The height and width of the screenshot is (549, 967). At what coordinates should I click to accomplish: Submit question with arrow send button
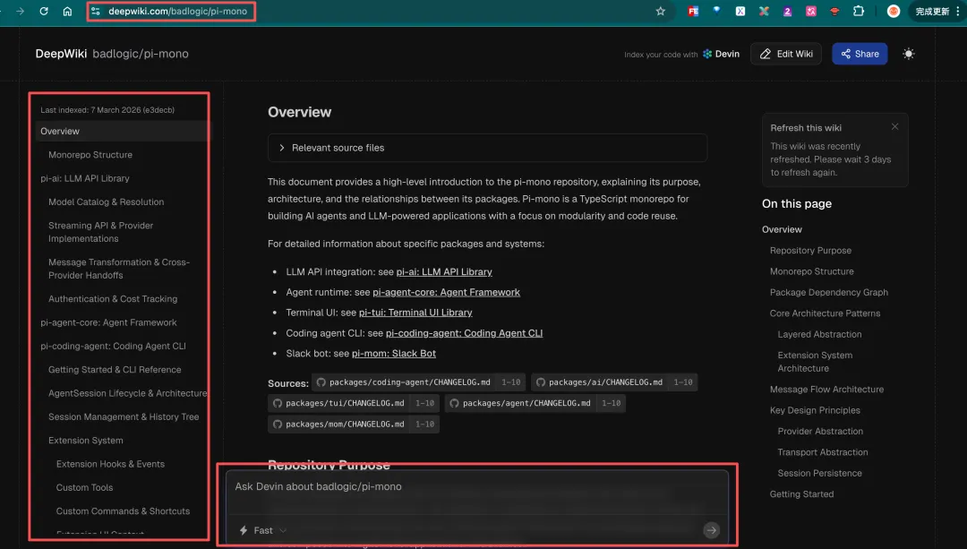click(x=711, y=530)
